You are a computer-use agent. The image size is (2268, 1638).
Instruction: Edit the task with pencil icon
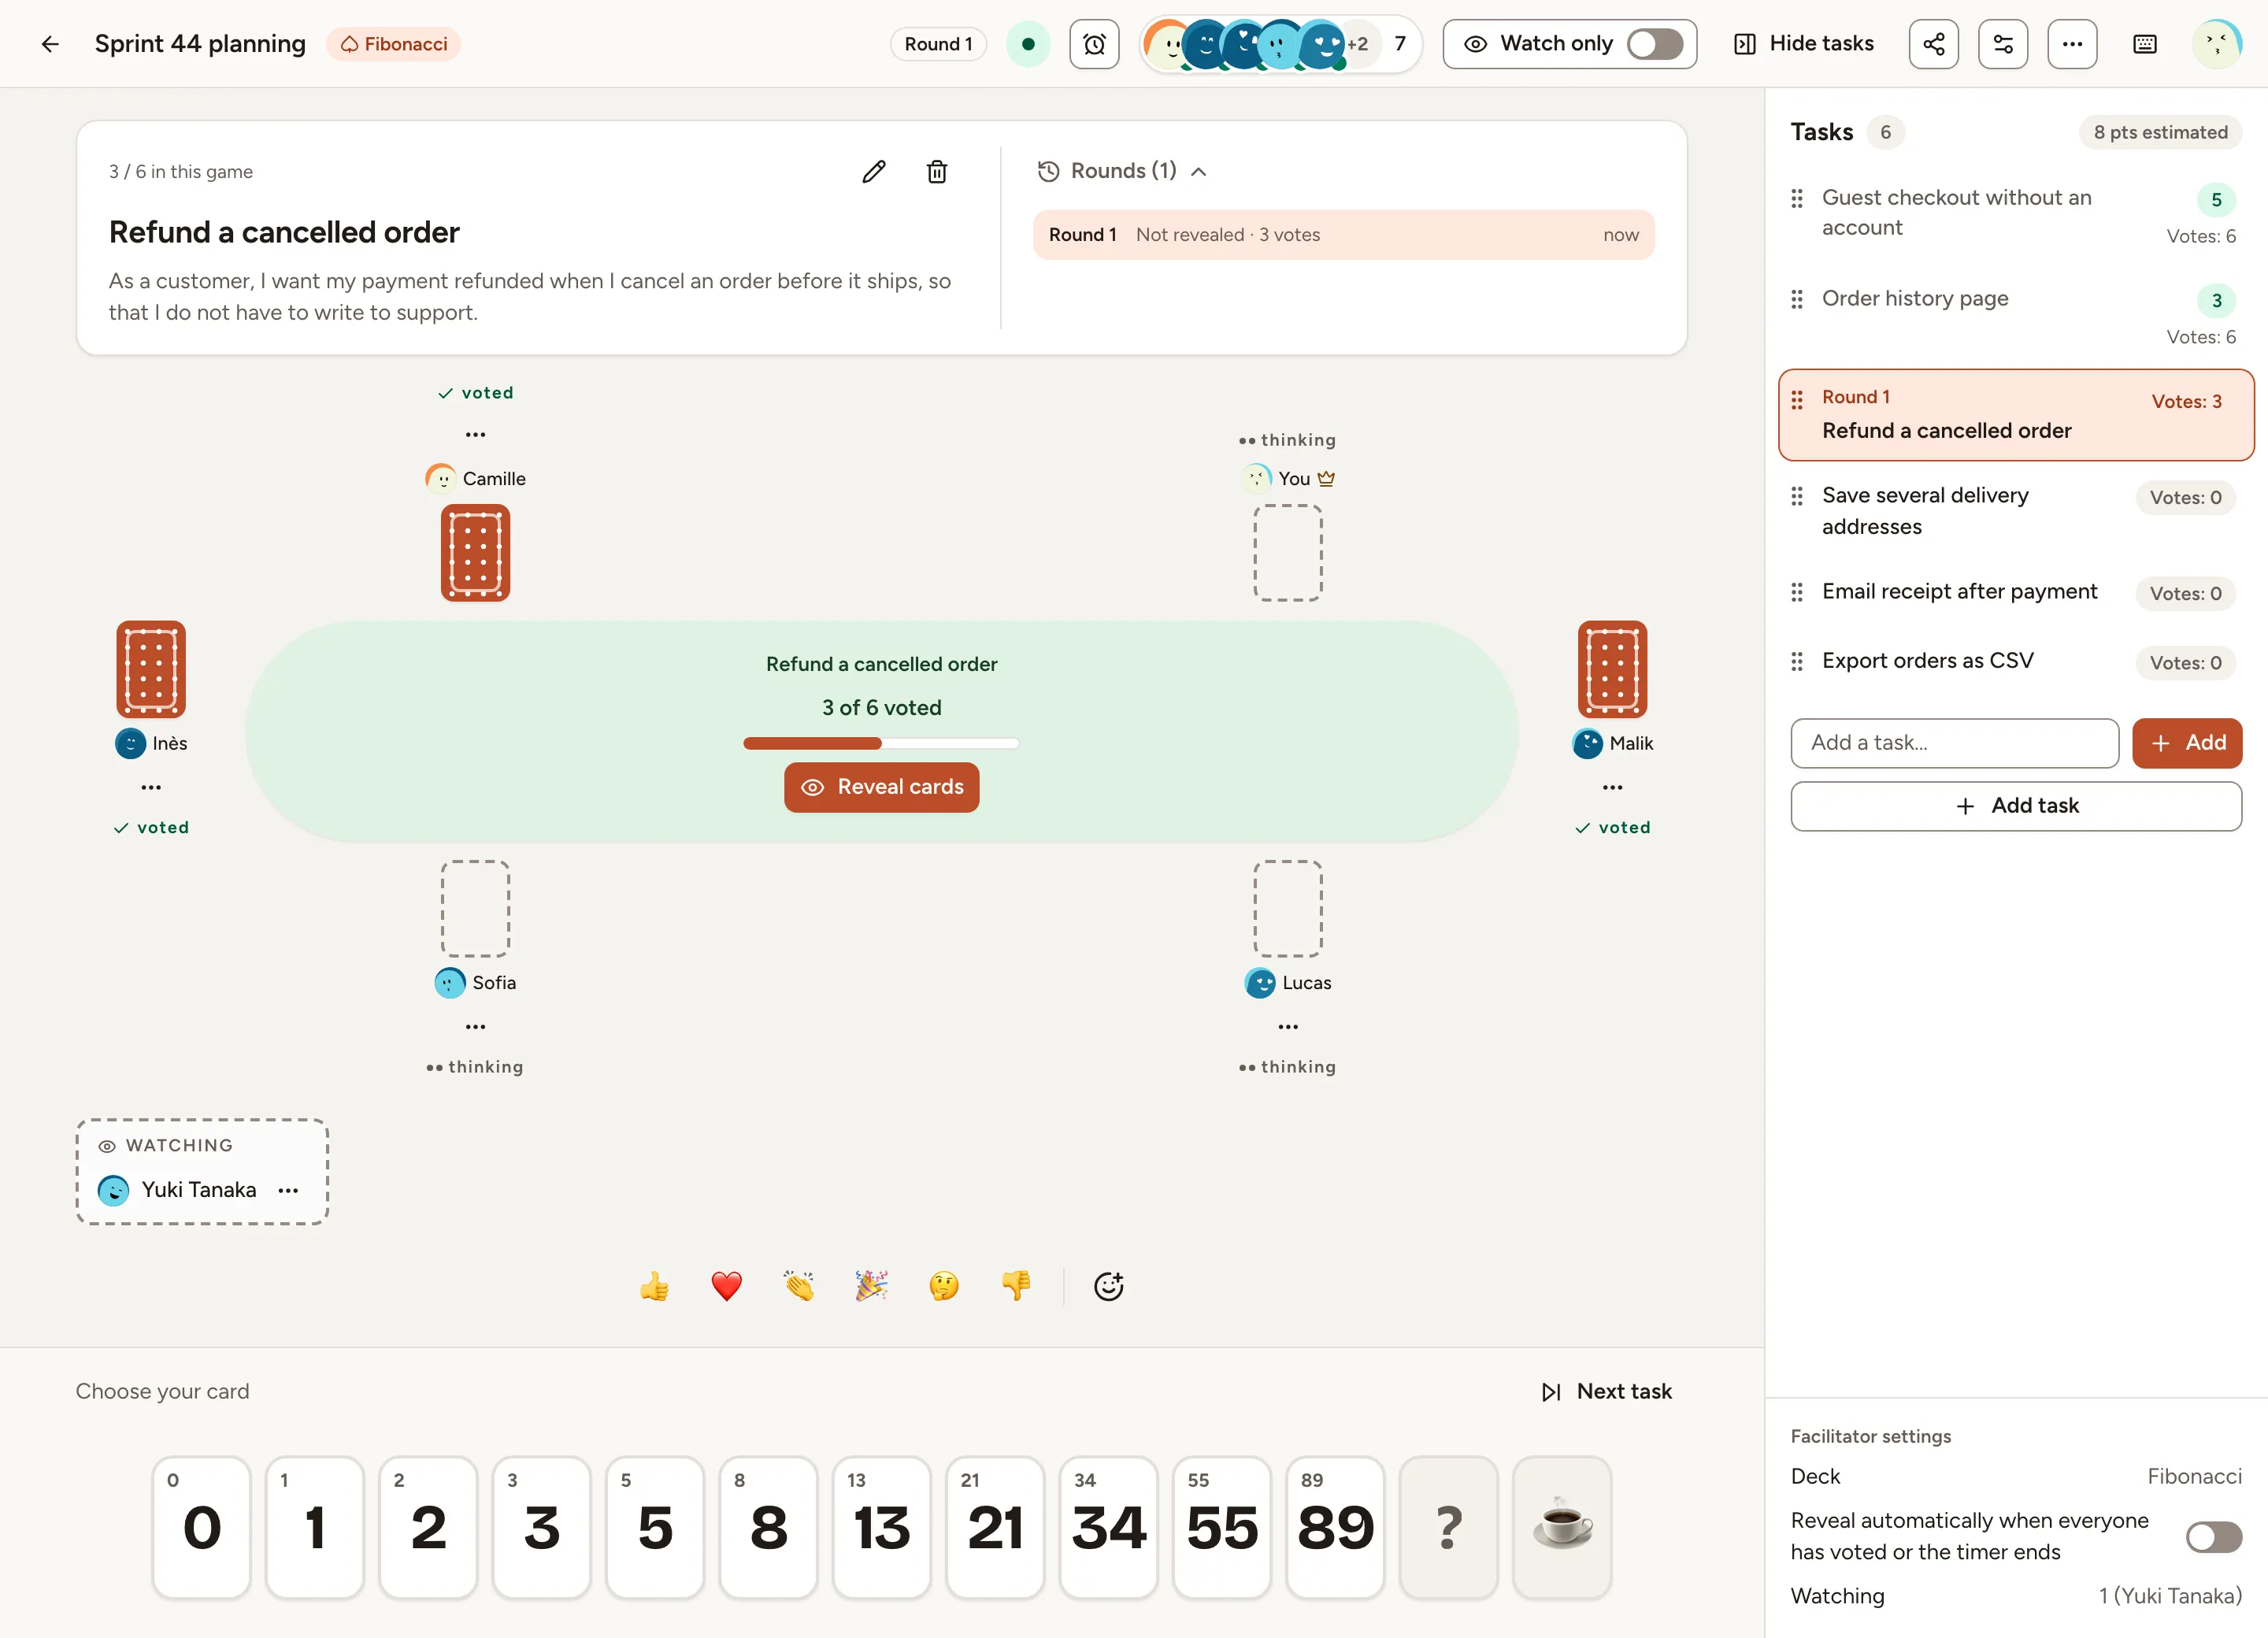point(873,172)
